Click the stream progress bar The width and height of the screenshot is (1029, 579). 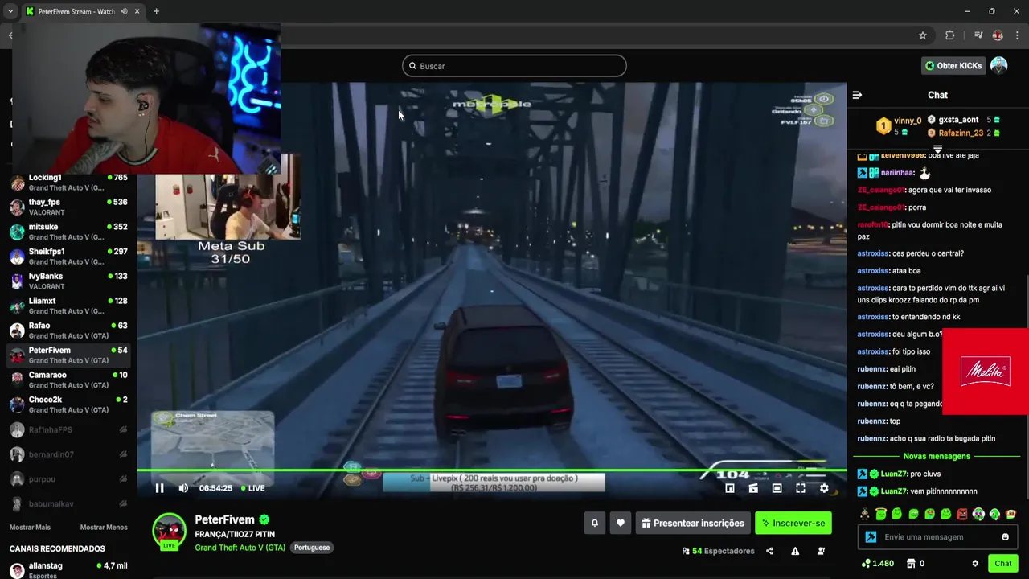[x=491, y=470]
